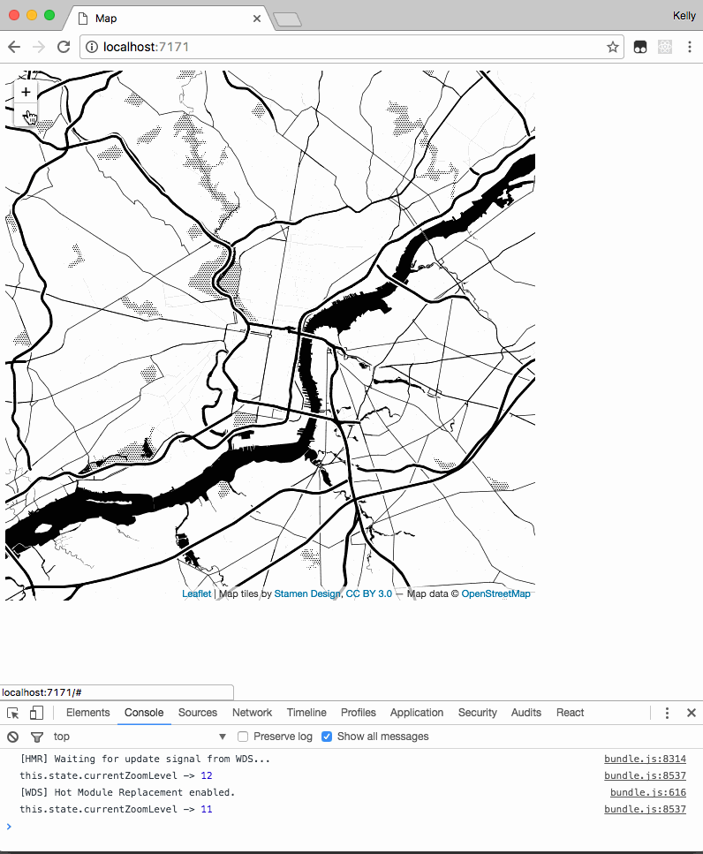Open the console filter funnel

coord(36,737)
